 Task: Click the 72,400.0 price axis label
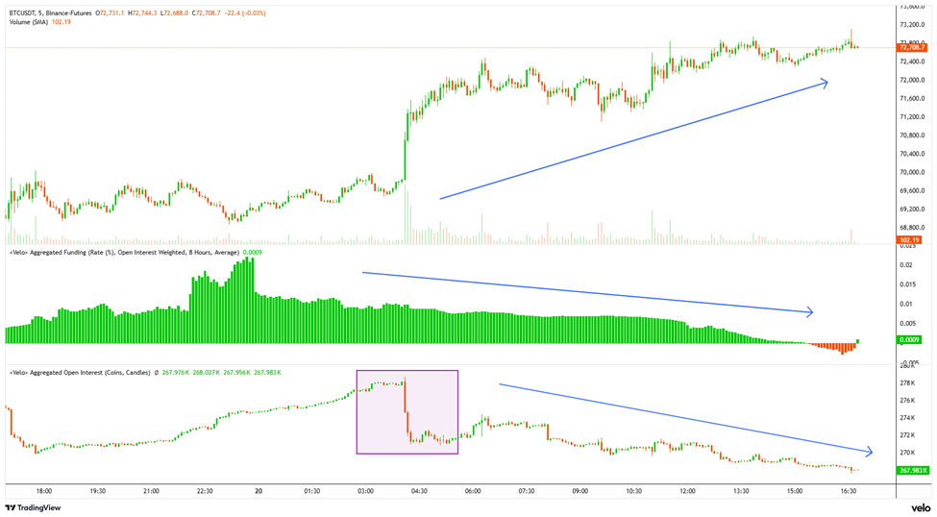912,62
